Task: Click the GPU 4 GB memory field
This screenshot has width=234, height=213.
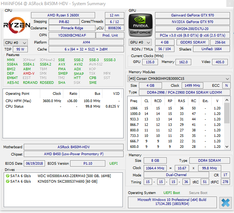Action: (165, 42)
